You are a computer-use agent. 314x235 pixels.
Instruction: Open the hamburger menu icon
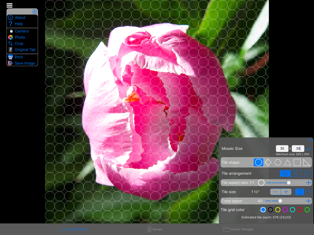9,5
